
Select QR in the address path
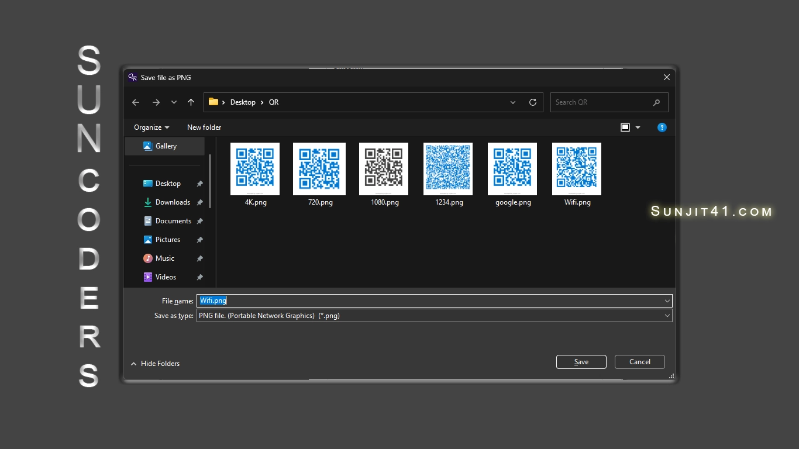pyautogui.click(x=274, y=102)
